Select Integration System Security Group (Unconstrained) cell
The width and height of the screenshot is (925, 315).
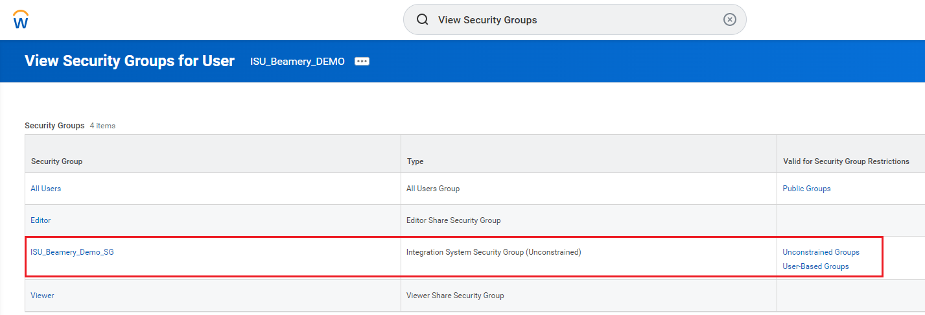coord(493,252)
